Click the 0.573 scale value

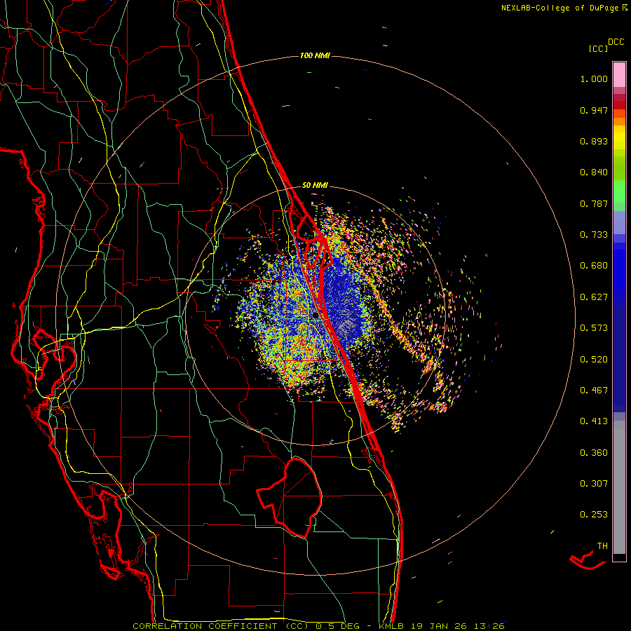pos(594,328)
